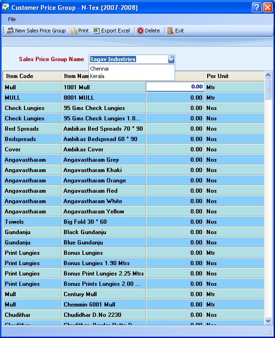275x338 pixels.
Task: Click the scrollbar down arrow
Action: [268, 321]
